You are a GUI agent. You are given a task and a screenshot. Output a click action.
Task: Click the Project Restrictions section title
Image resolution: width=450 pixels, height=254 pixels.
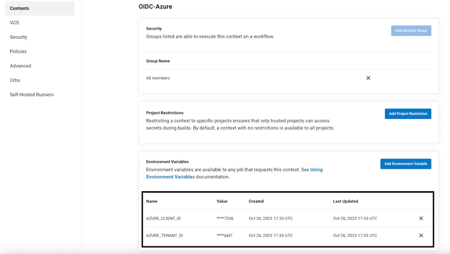[x=165, y=113]
